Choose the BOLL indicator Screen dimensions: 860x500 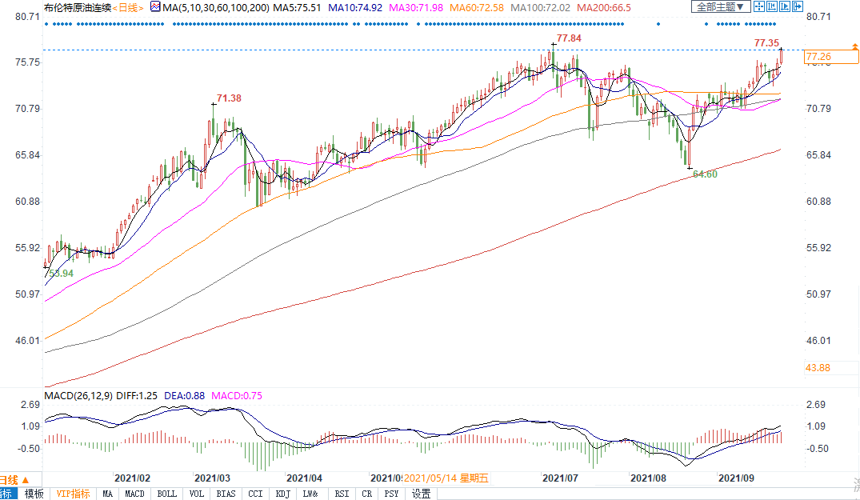(166, 494)
